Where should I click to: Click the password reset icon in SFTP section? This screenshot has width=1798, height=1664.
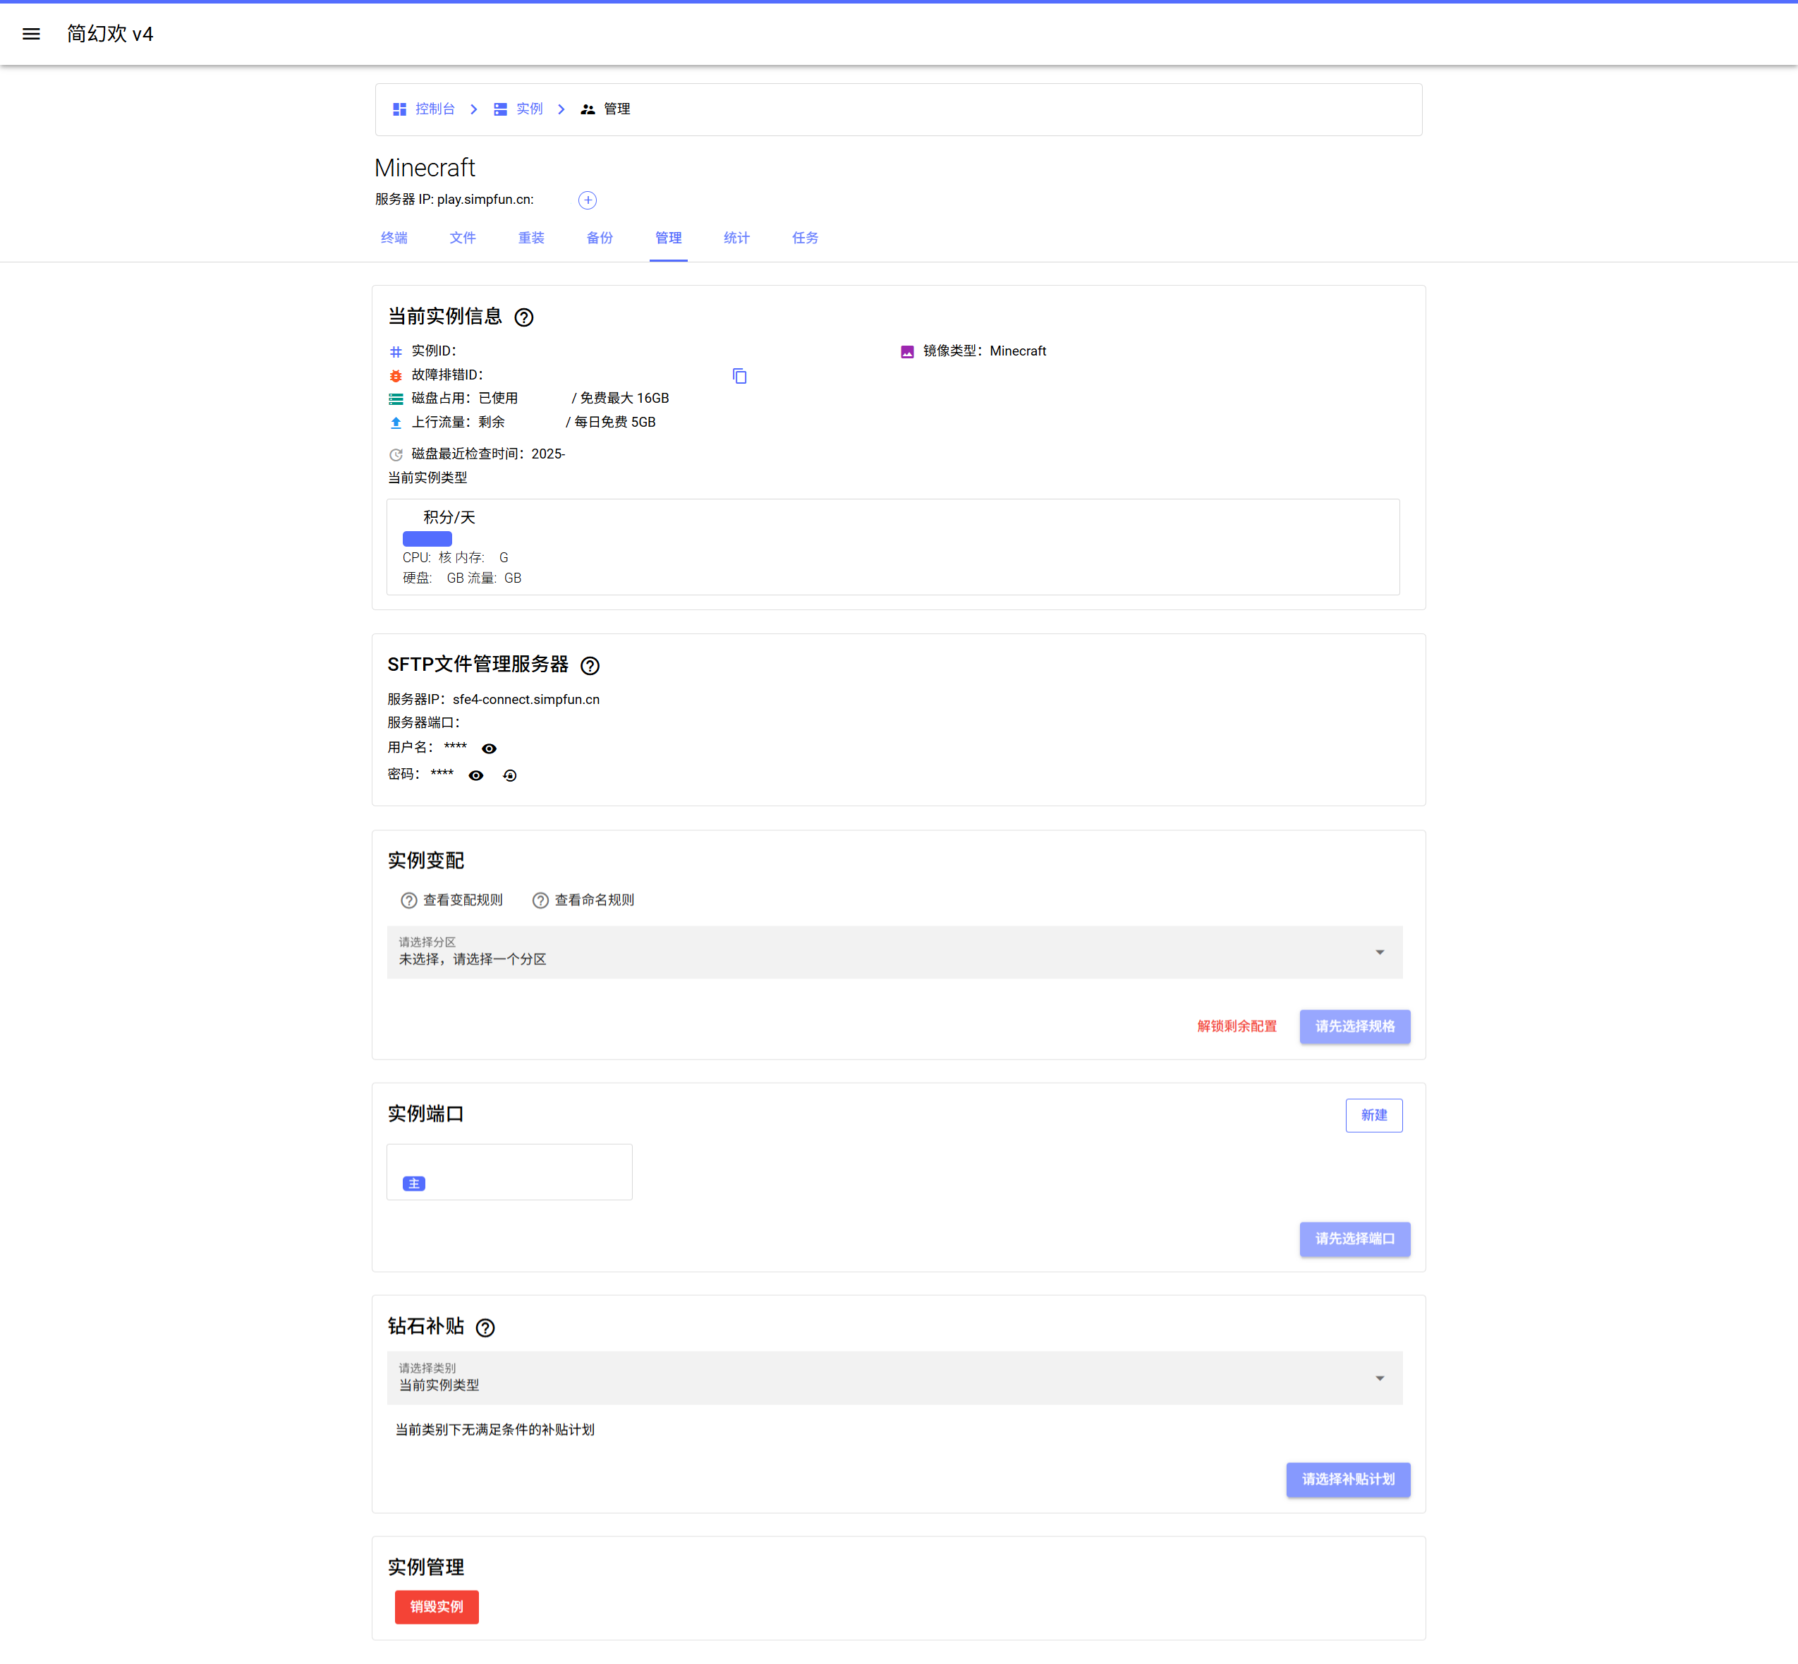click(x=509, y=775)
